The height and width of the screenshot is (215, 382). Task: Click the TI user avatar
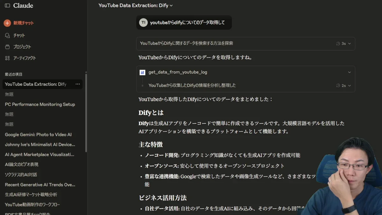coord(143,23)
